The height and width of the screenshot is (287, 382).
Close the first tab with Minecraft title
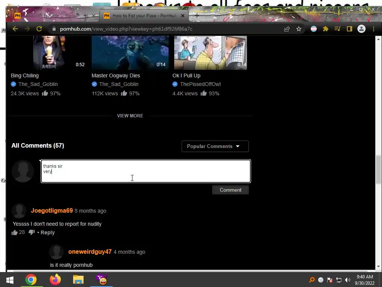94,16
